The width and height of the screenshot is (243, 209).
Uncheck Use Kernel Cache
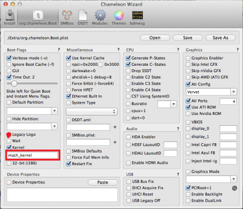click(69, 58)
